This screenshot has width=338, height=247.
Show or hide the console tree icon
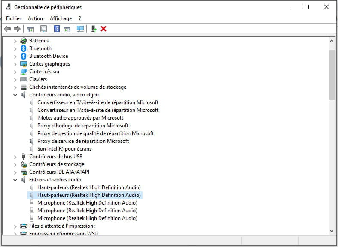click(x=30, y=29)
